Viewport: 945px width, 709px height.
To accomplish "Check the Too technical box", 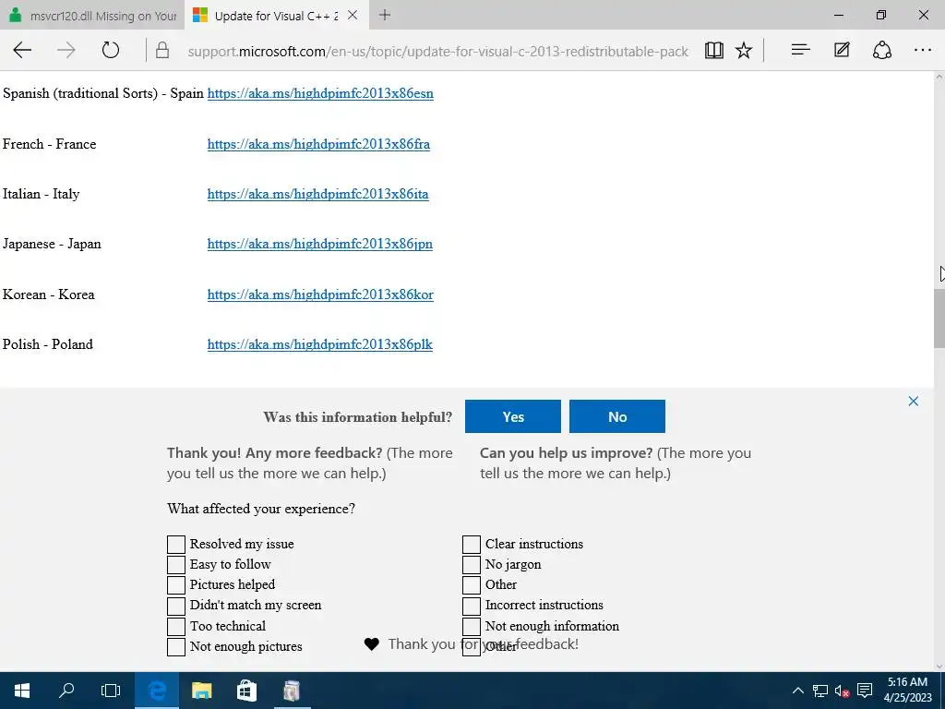I will pos(176,627).
